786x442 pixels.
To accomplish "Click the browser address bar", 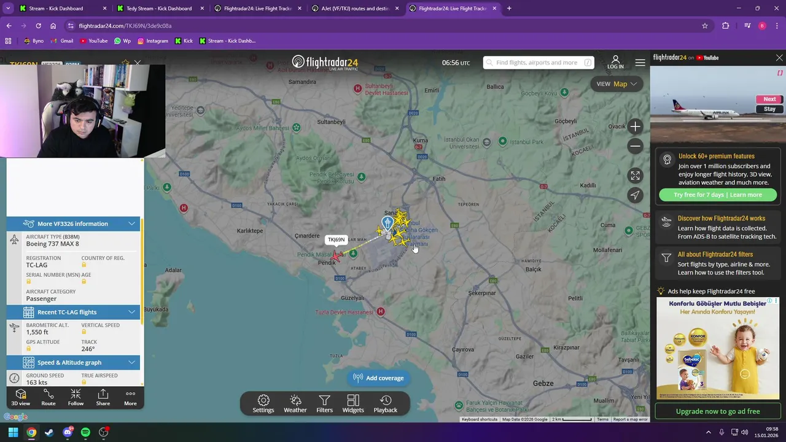I will point(381,26).
